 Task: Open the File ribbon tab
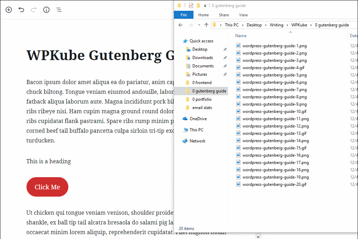pos(184,15)
